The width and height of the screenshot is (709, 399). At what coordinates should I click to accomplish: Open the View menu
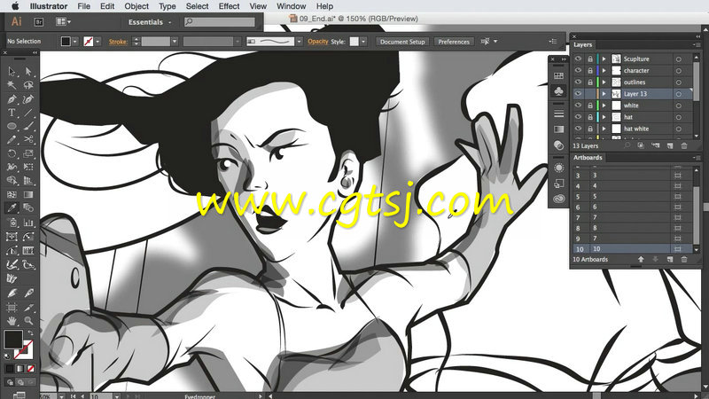(x=258, y=6)
